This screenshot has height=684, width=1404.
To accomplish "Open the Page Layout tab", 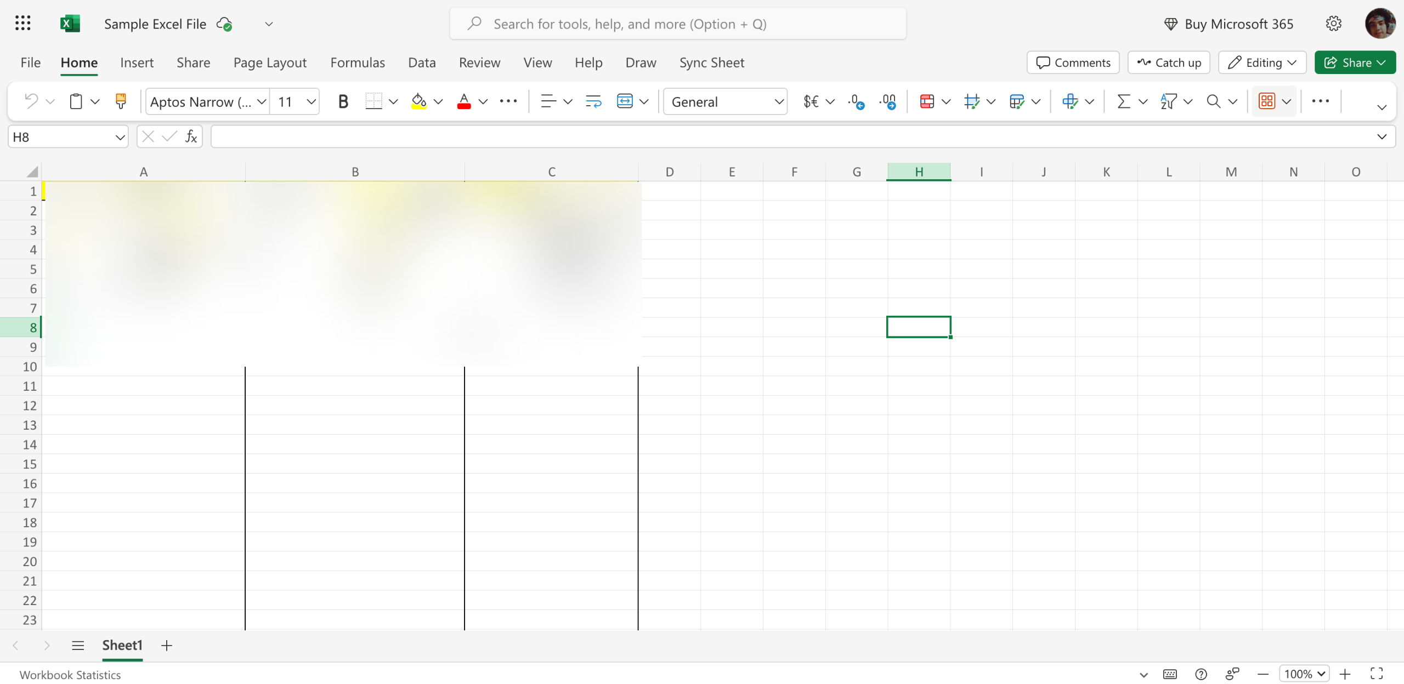I will (x=270, y=62).
